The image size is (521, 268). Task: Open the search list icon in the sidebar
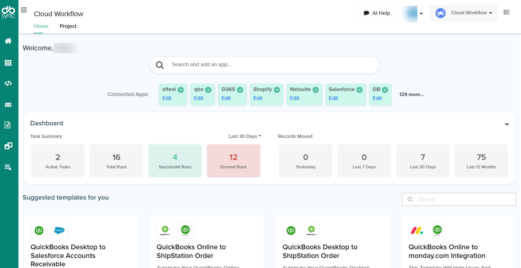[8, 167]
